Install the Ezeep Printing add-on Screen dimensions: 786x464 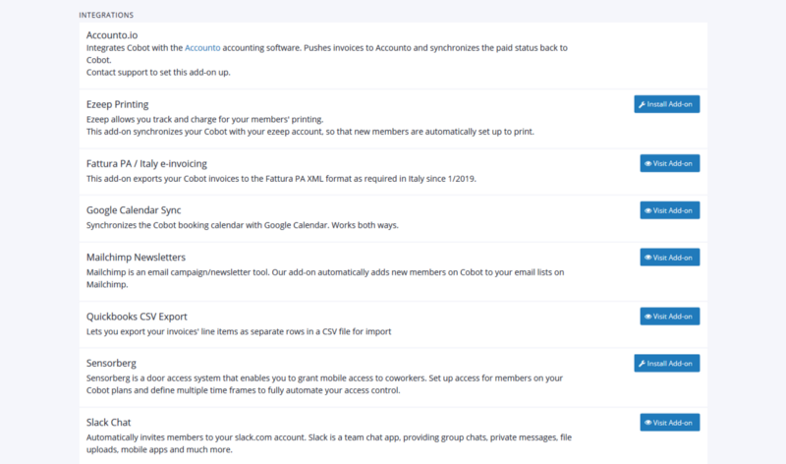pos(667,104)
